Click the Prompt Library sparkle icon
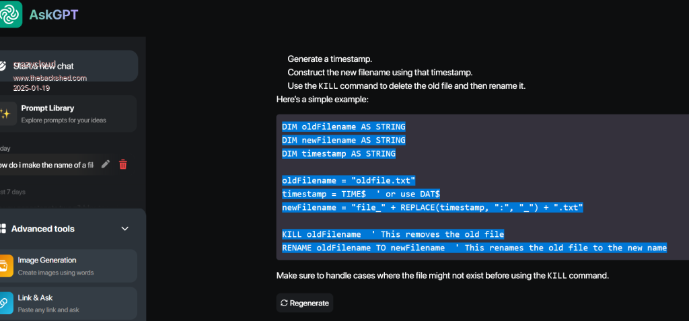Image resolution: width=689 pixels, height=321 pixels. (5, 113)
